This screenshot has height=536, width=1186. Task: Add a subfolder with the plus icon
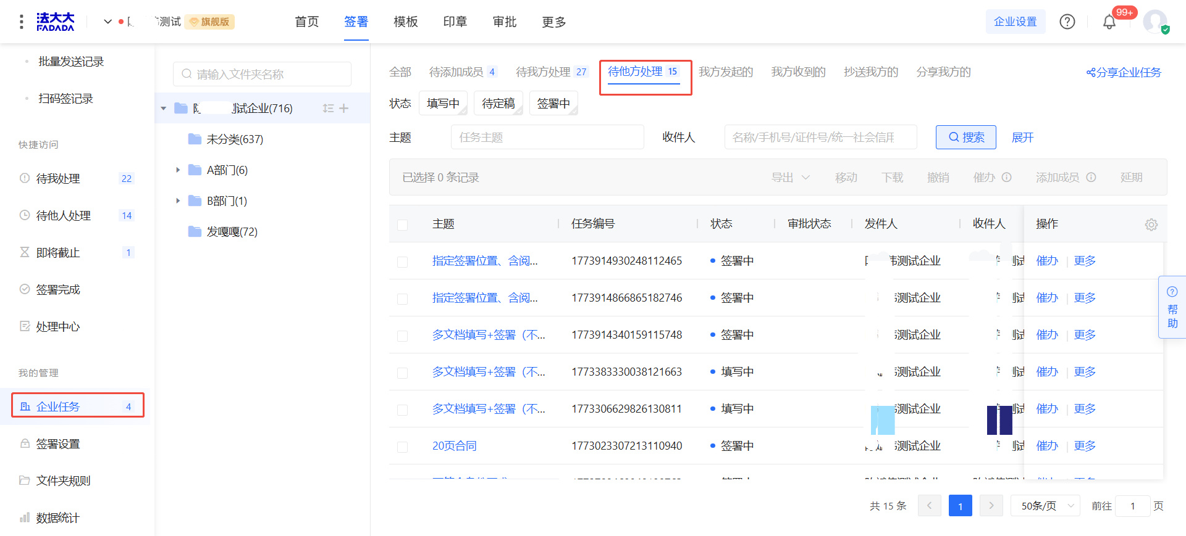point(344,109)
